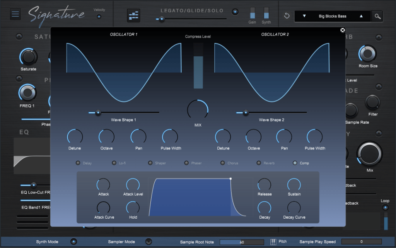Open the preset search magnifier
The width and height of the screenshot is (396, 248).
377,16
